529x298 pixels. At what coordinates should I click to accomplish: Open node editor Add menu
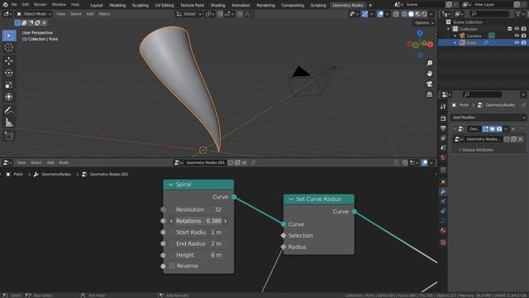[50, 162]
